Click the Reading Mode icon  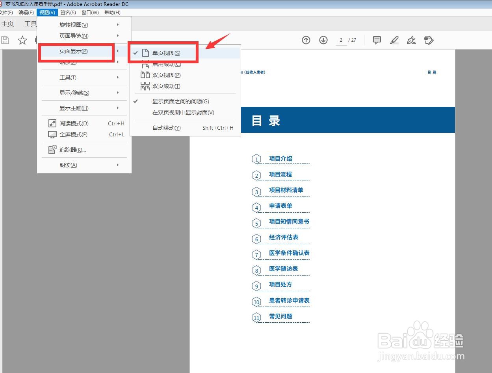pyautogui.click(x=52, y=123)
